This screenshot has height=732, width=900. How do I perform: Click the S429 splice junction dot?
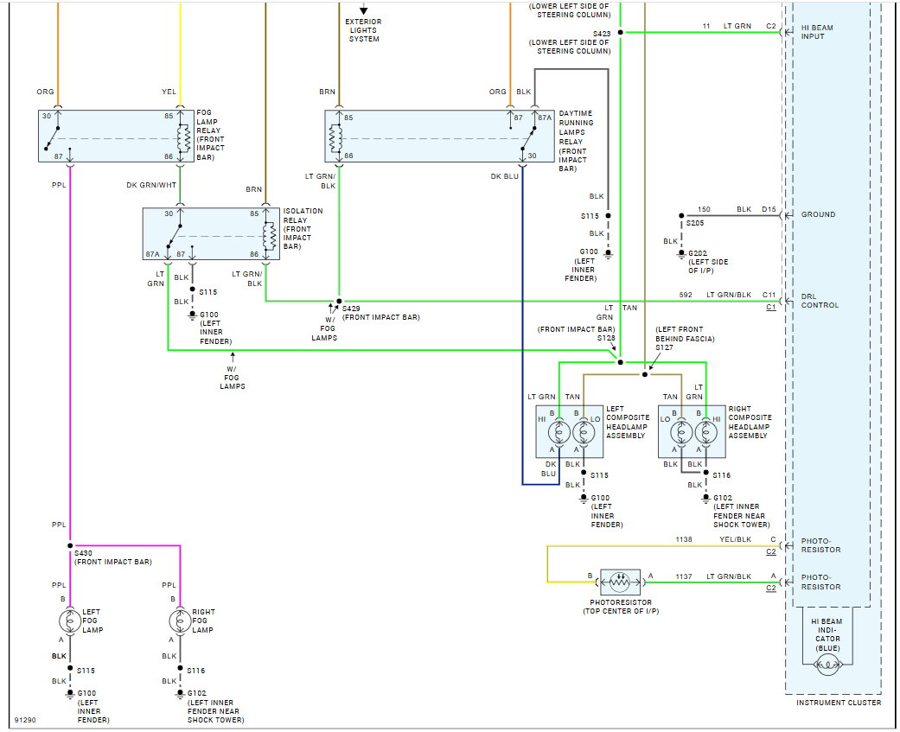point(338,302)
